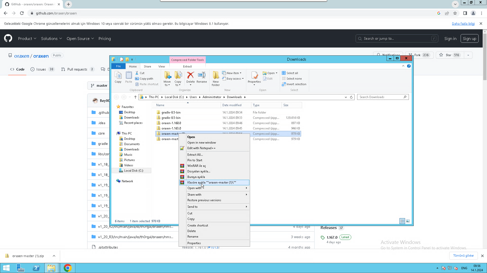Choose 'Klasöre ayıkla' extract-to-folder entry
This screenshot has height=273, width=487.
click(x=214, y=183)
